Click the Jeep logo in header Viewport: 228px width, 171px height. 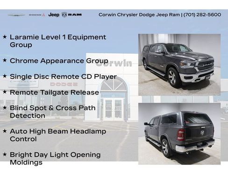click(x=54, y=15)
